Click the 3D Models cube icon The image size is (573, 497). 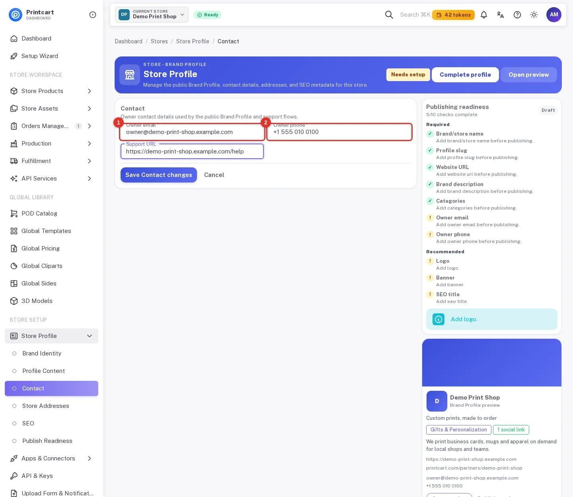click(x=14, y=301)
